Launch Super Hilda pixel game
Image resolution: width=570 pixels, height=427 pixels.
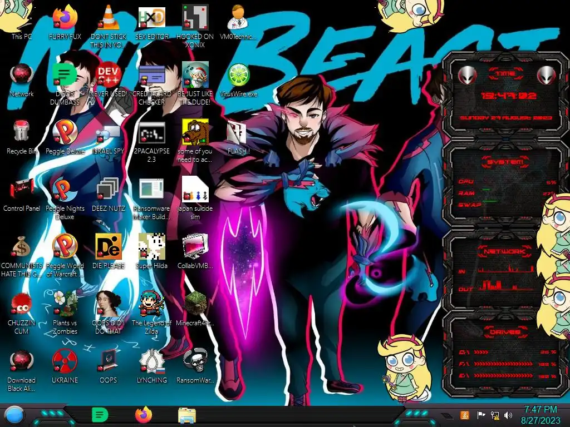151,251
